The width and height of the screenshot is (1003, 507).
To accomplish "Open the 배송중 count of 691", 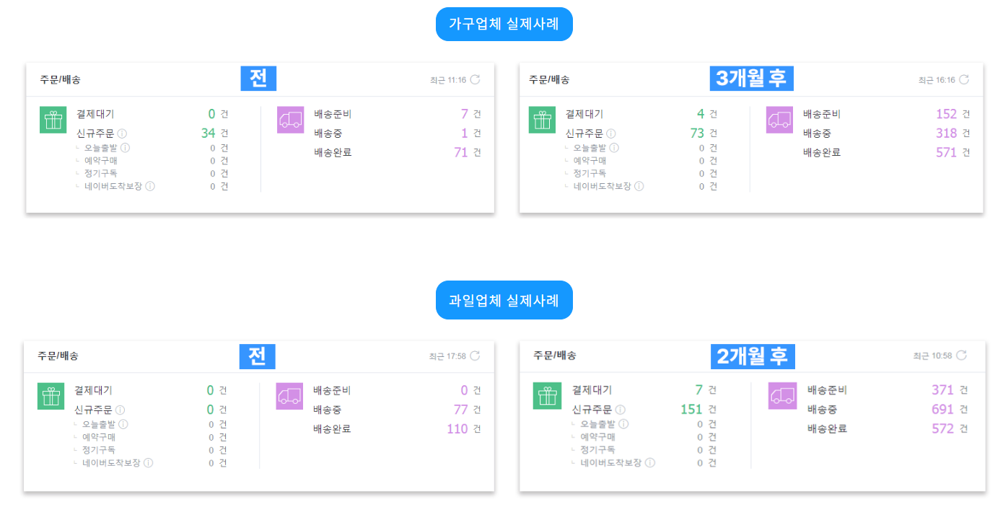I will [x=942, y=410].
